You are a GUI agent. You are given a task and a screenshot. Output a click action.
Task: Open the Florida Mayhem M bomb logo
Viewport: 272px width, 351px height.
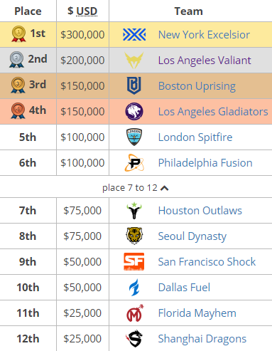[x=135, y=313]
